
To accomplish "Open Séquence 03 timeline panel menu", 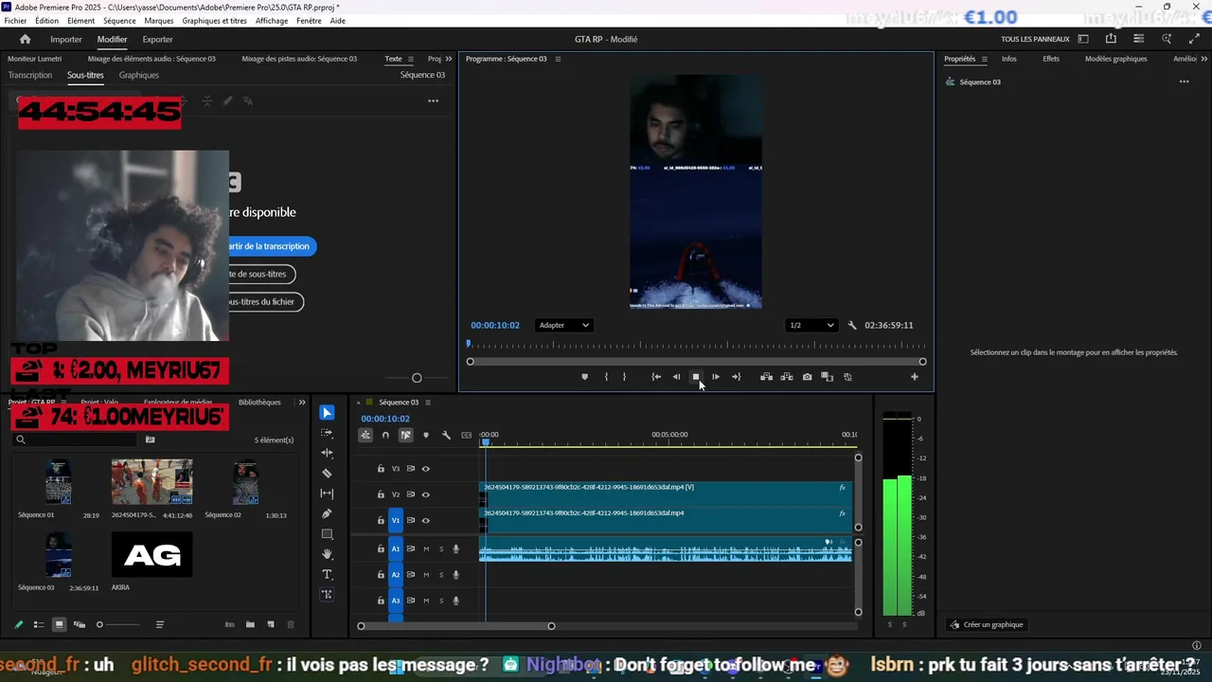I will tap(427, 403).
